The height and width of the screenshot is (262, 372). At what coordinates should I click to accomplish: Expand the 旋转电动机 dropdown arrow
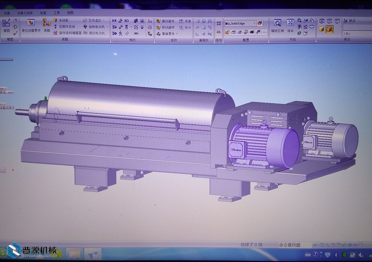pos(107,27)
